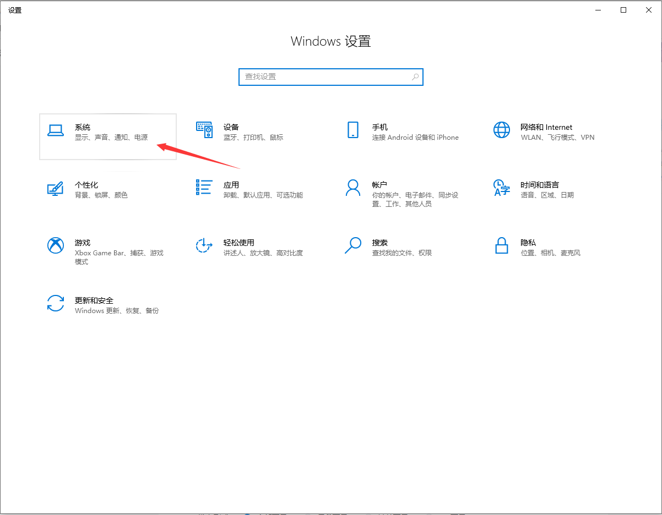
Task: Click the 背景、锁屏、颜色 description
Action: coord(101,195)
